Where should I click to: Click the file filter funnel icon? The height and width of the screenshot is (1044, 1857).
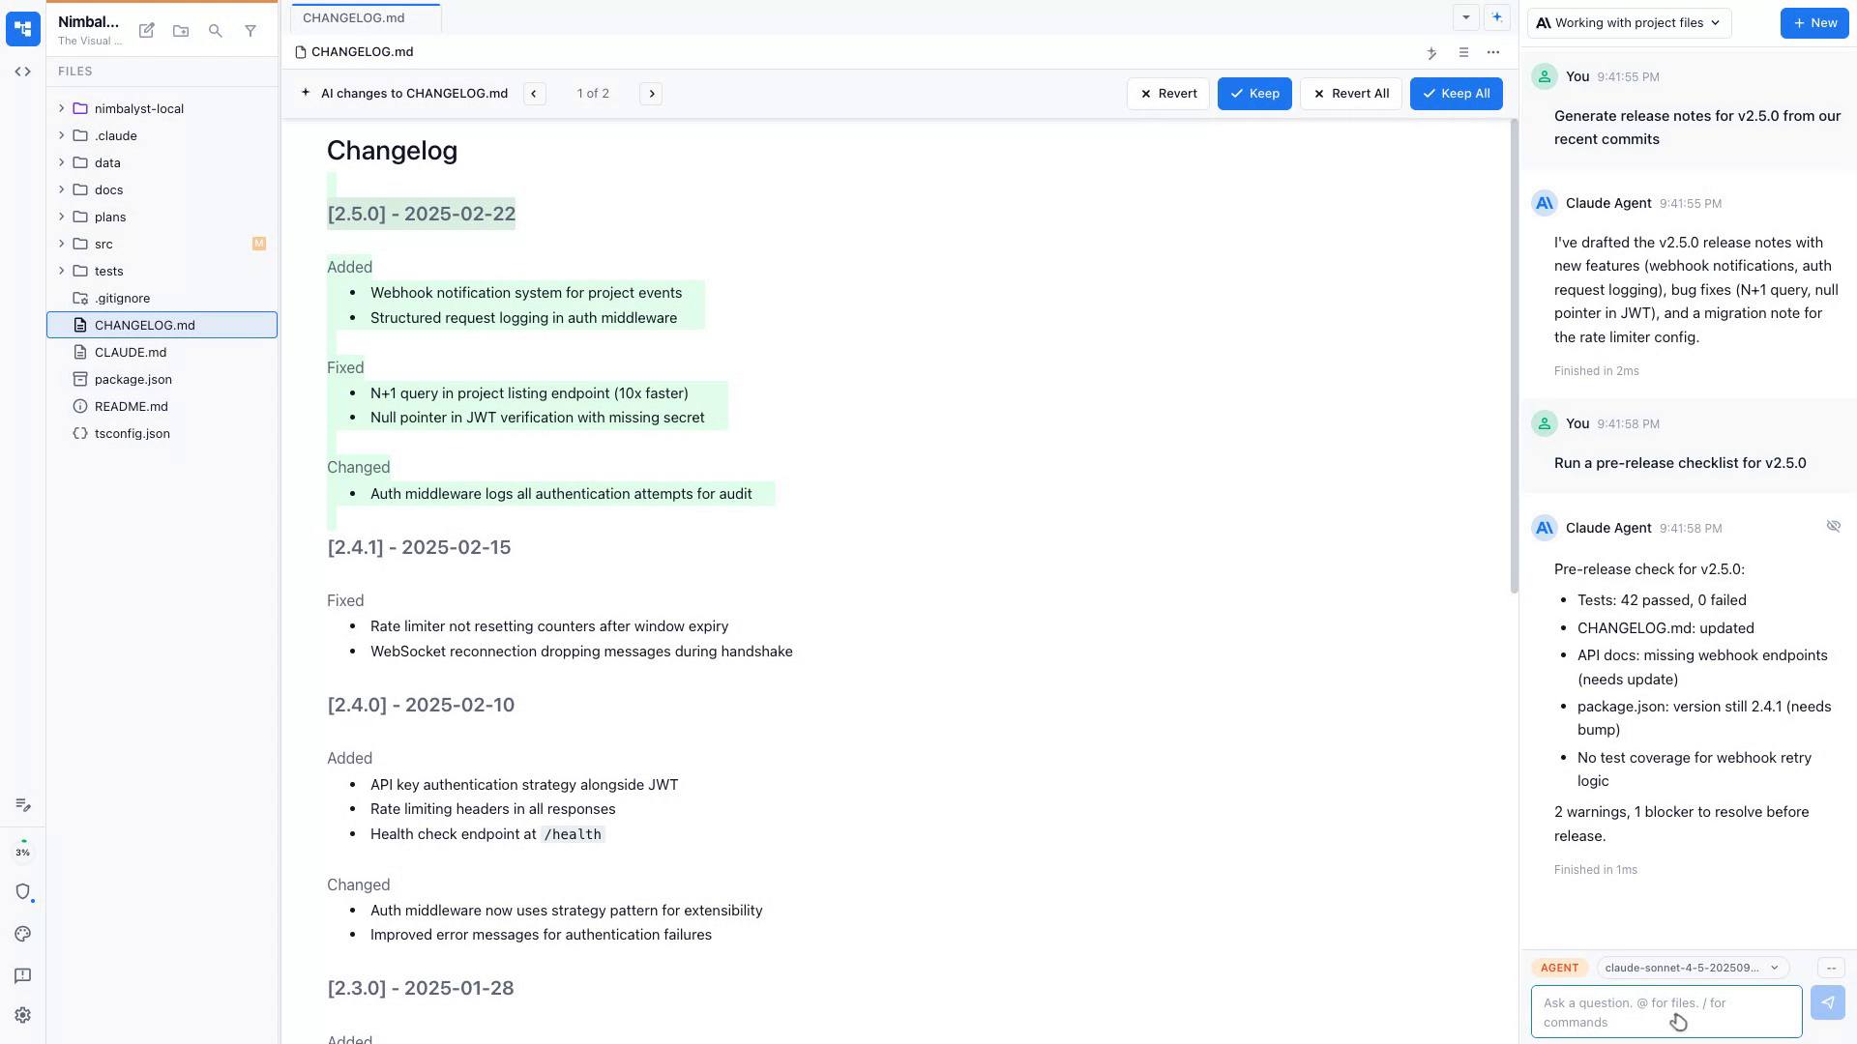(251, 31)
